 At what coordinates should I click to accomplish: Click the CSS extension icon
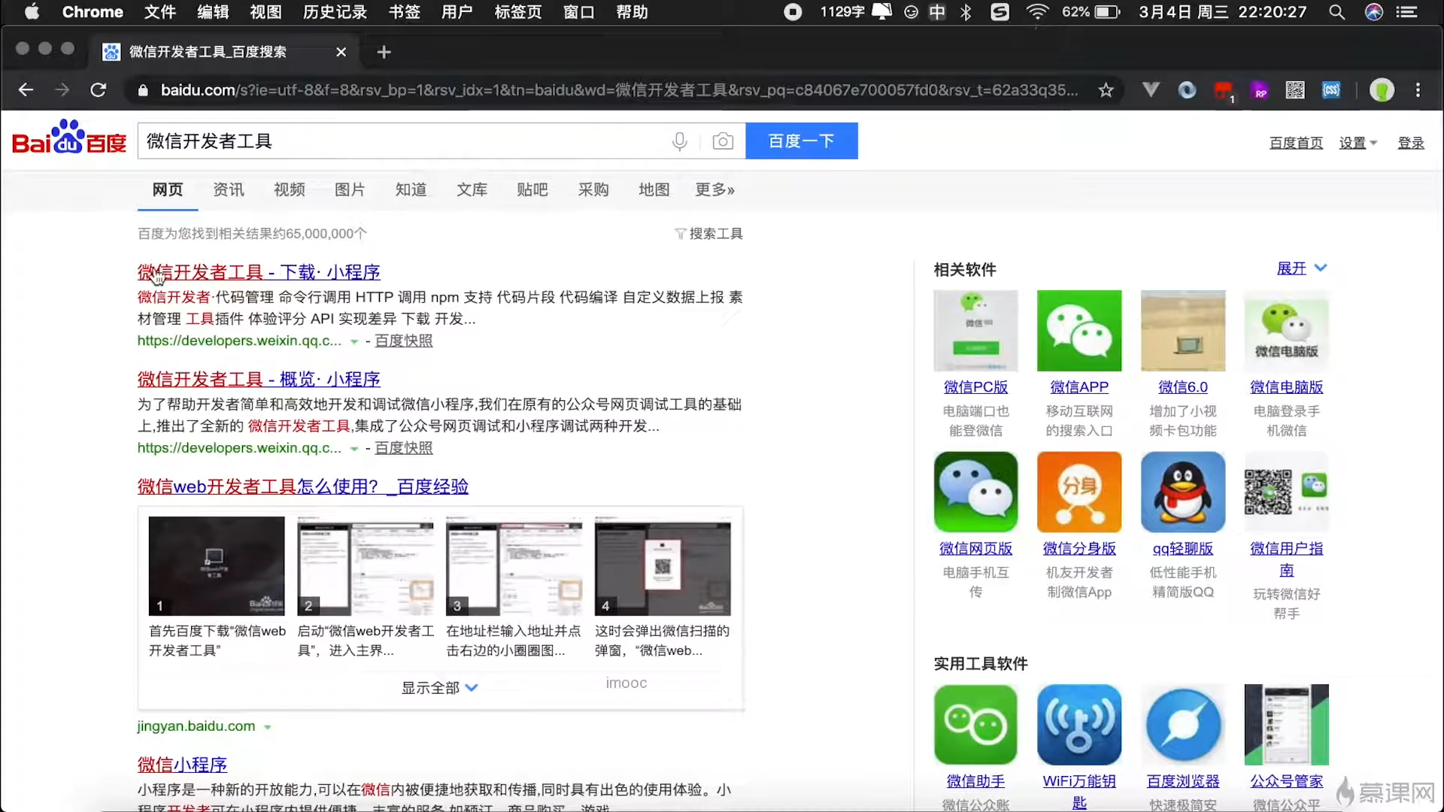click(x=1331, y=90)
